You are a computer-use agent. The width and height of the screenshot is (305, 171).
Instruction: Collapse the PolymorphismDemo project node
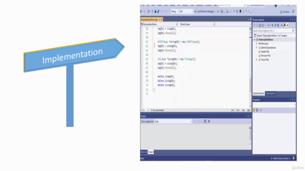click(x=254, y=40)
